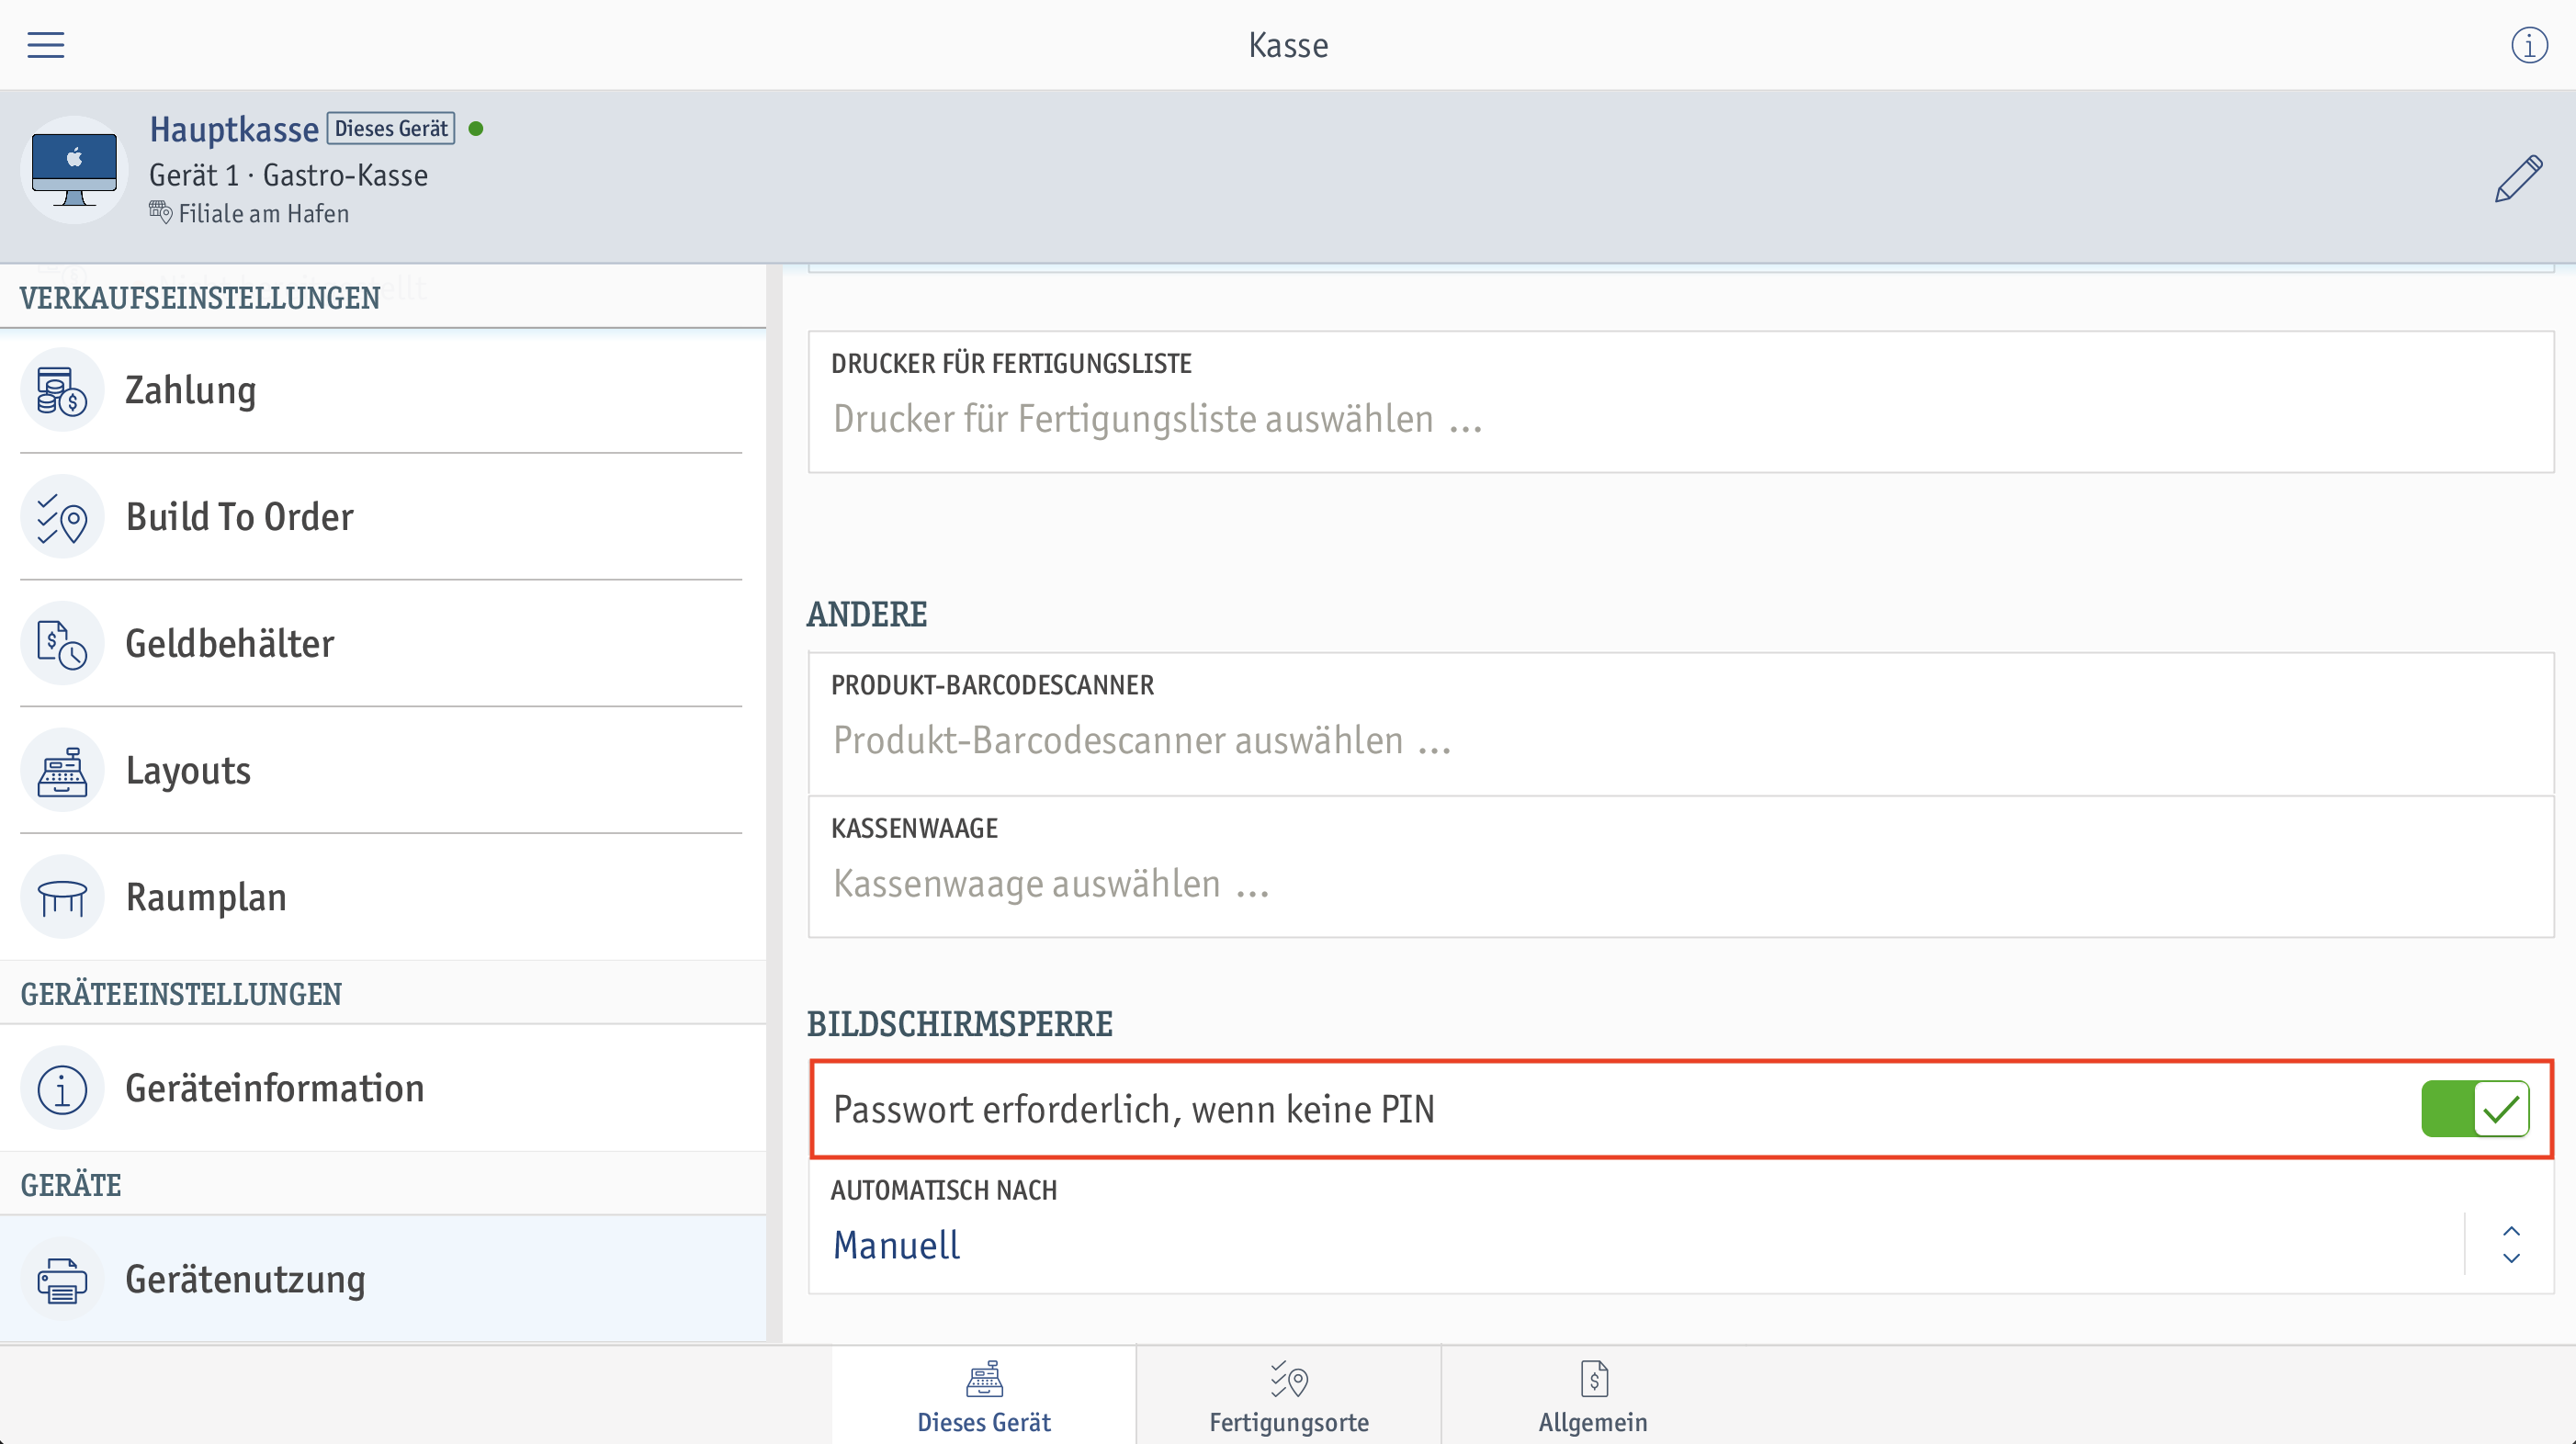Switch to Dieses Gerät tab
Image resolution: width=2576 pixels, height=1444 pixels.
pyautogui.click(x=984, y=1396)
